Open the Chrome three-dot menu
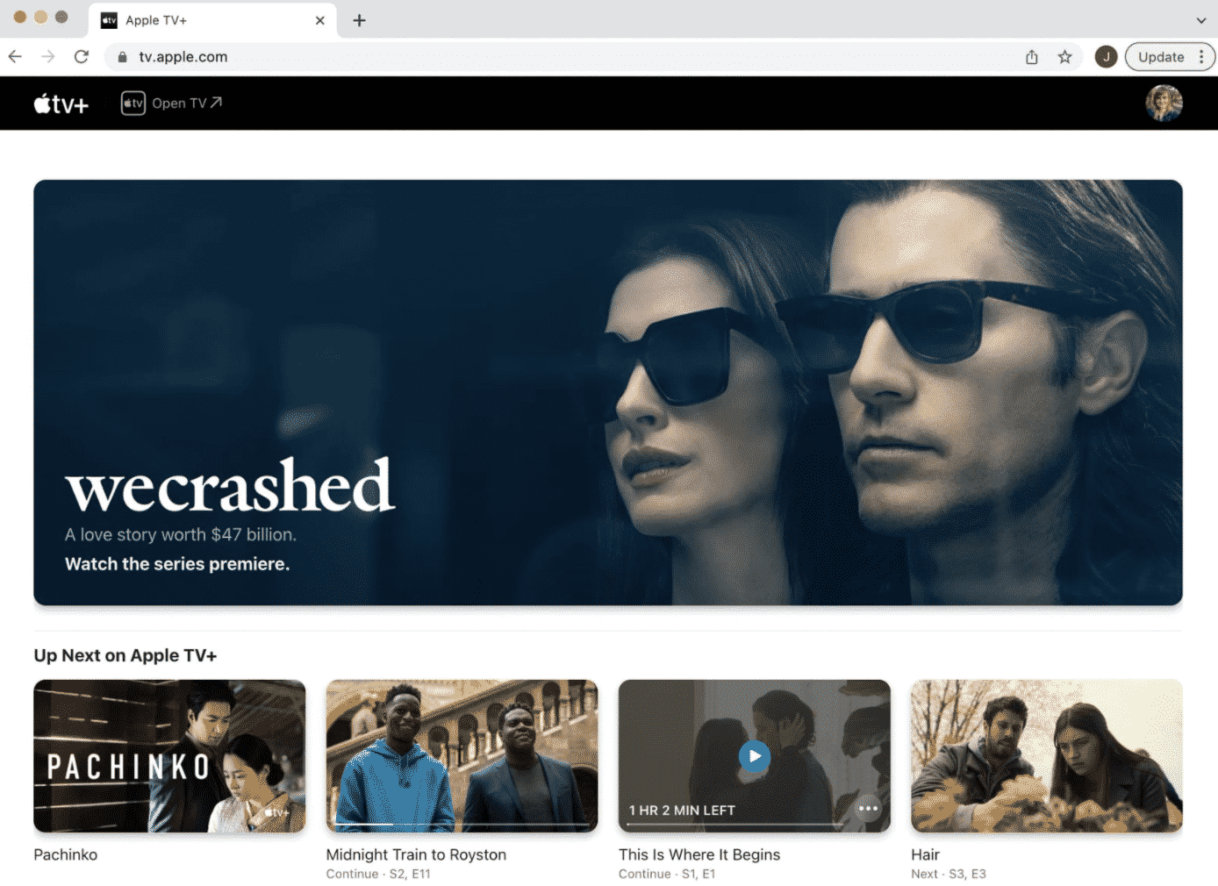This screenshot has height=886, width=1218. pos(1201,57)
